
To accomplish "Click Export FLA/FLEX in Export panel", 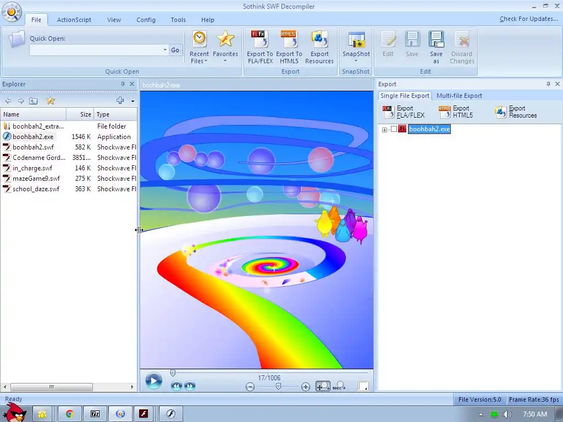I will pos(404,112).
